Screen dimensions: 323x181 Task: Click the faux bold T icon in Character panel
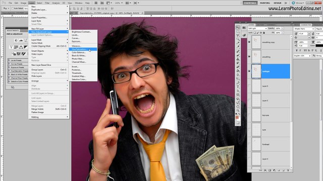click(297, 50)
